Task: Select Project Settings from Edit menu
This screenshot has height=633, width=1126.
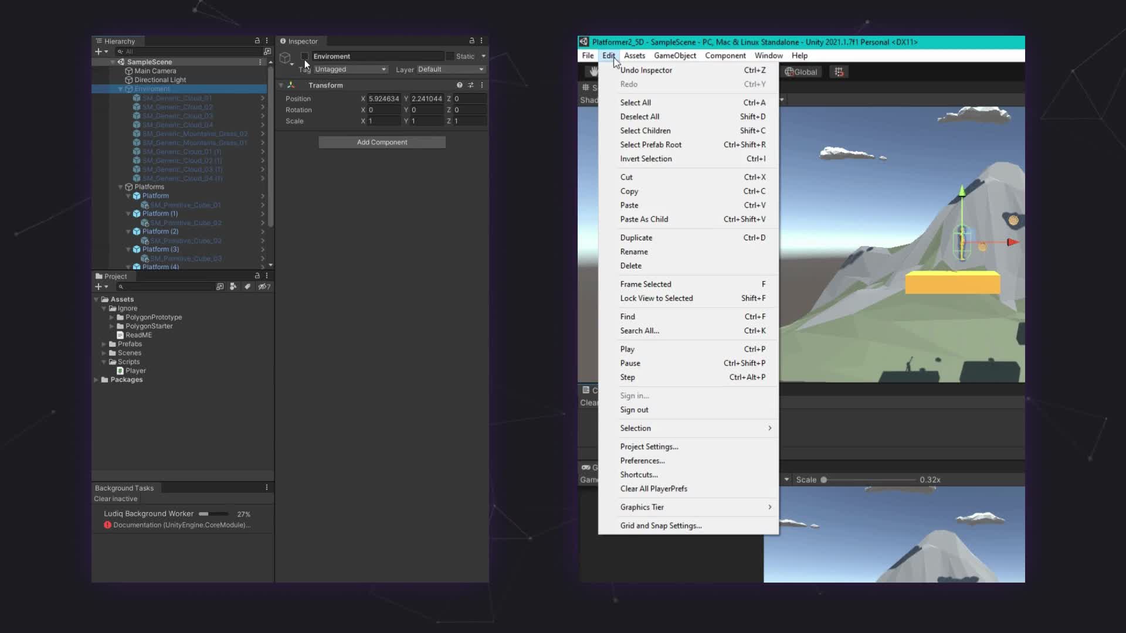Action: tap(648, 446)
